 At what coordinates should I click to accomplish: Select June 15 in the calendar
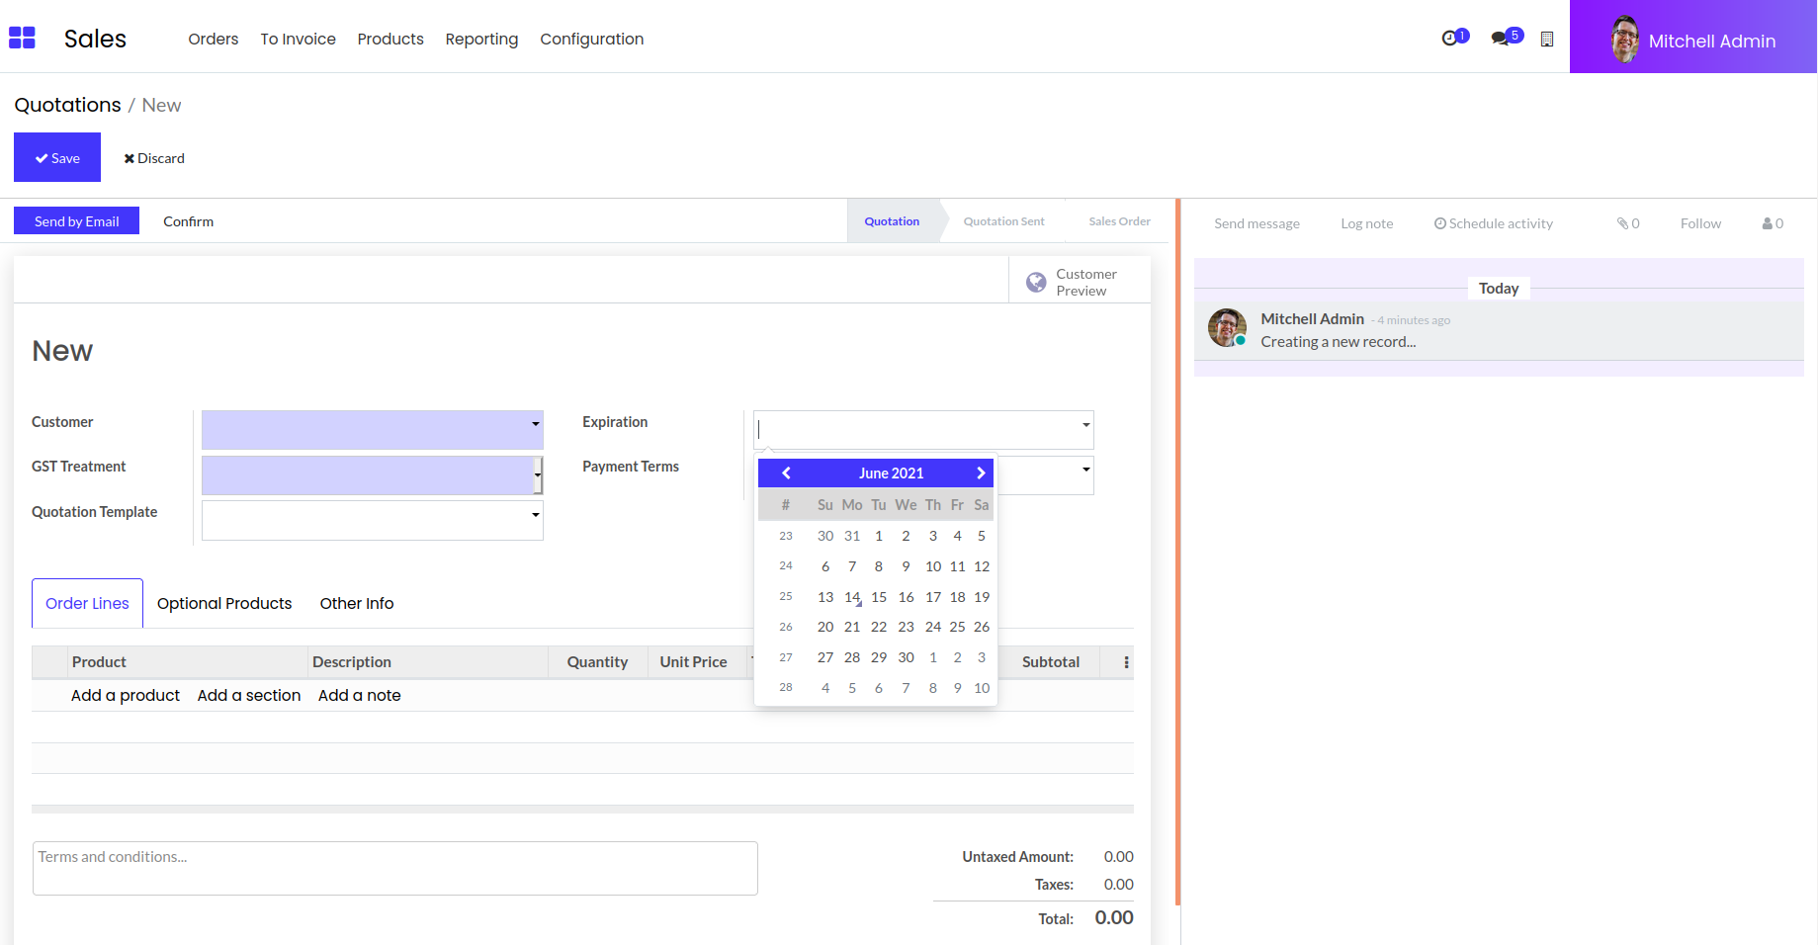tap(878, 597)
